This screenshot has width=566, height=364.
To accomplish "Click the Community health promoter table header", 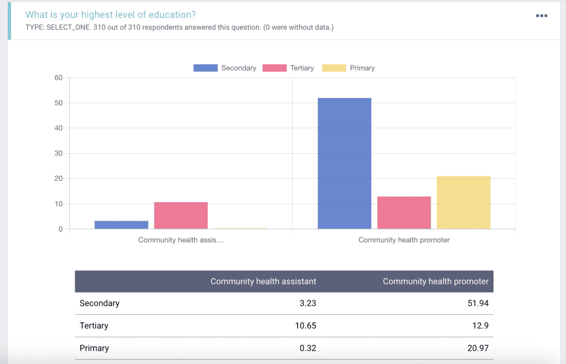I will point(436,282).
